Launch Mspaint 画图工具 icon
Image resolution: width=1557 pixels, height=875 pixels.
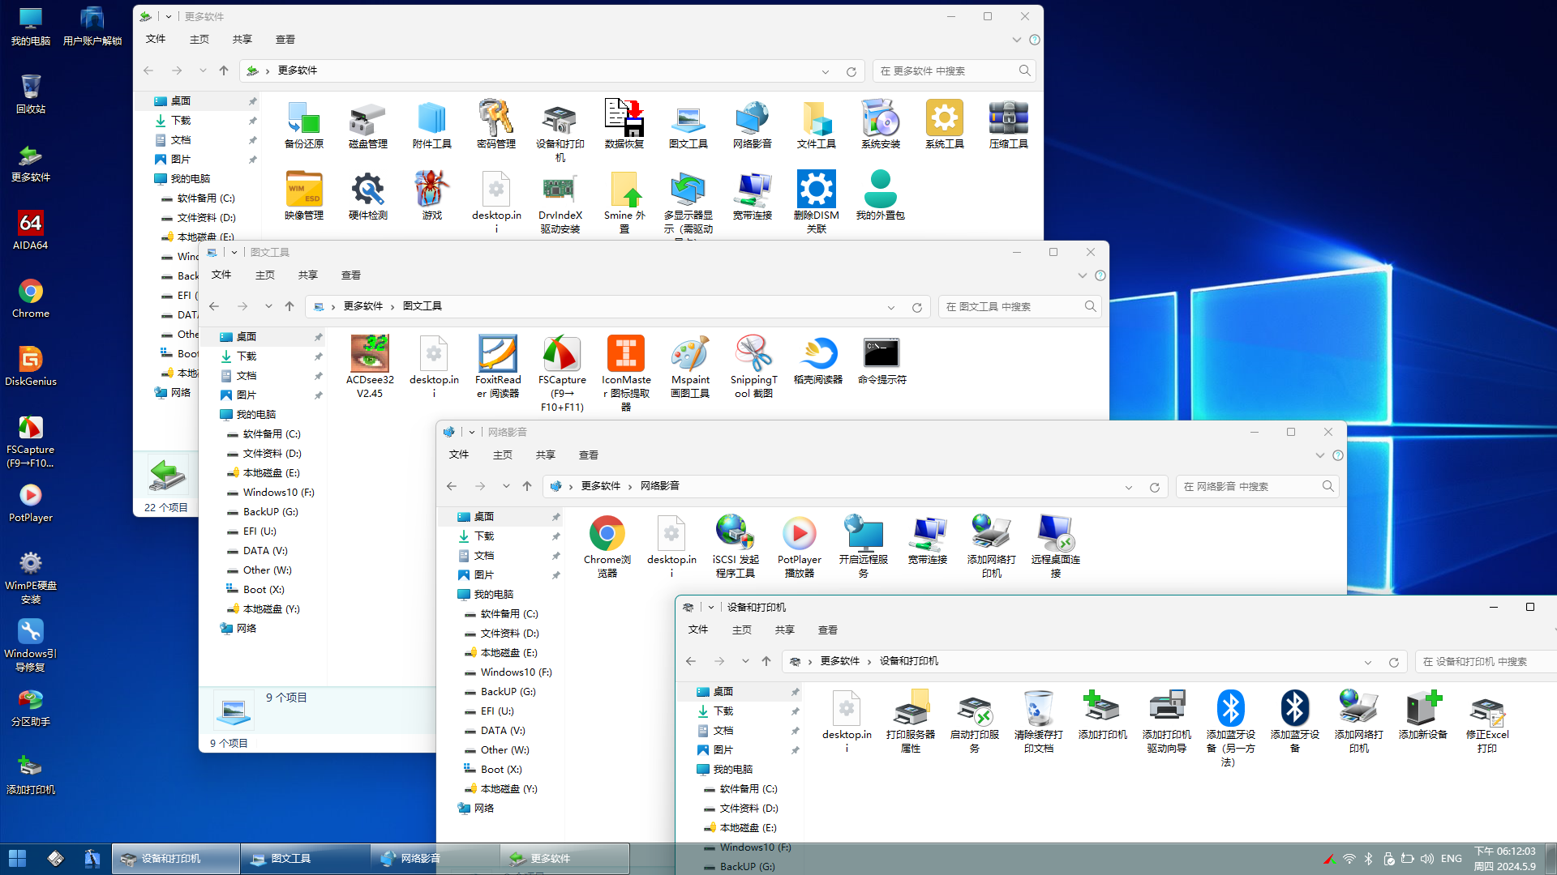pos(690,367)
